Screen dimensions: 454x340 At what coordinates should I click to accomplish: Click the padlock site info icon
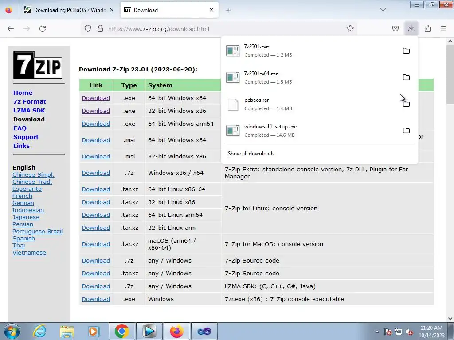click(100, 29)
